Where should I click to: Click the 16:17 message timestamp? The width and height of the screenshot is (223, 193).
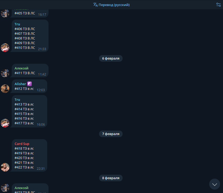[42, 15]
